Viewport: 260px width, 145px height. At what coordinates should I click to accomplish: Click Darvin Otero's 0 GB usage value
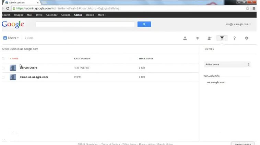point(142,68)
